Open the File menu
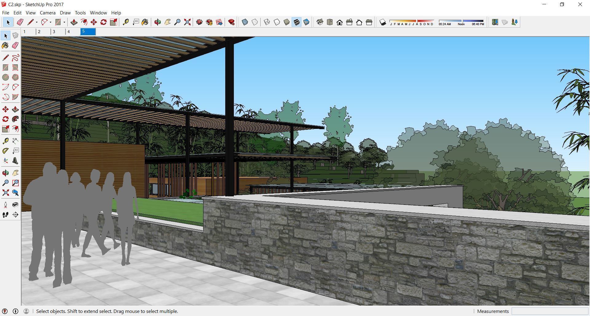The height and width of the screenshot is (316, 590). coord(6,13)
